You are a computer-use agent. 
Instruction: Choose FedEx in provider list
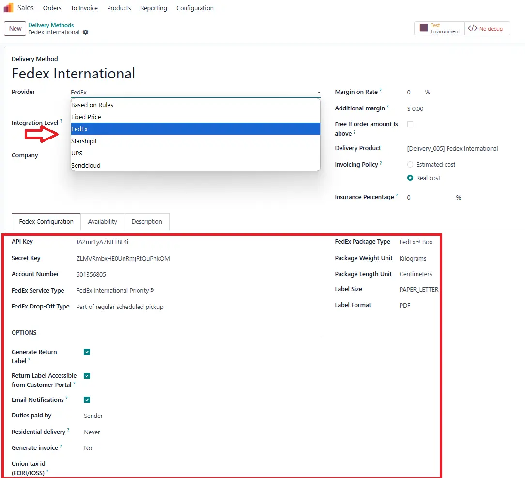(x=196, y=129)
